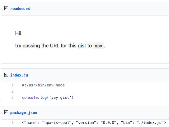Select line number 1 in index.js

click(12, 85)
